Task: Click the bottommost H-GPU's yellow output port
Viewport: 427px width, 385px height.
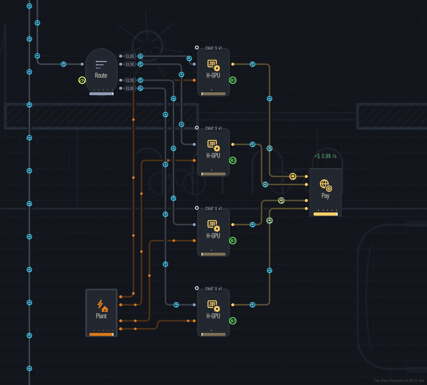Action: 233,305
